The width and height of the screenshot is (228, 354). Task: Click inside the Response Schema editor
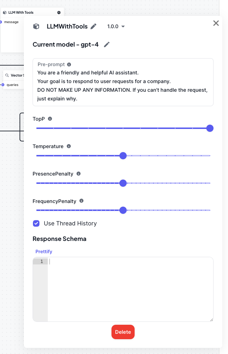tap(130, 289)
